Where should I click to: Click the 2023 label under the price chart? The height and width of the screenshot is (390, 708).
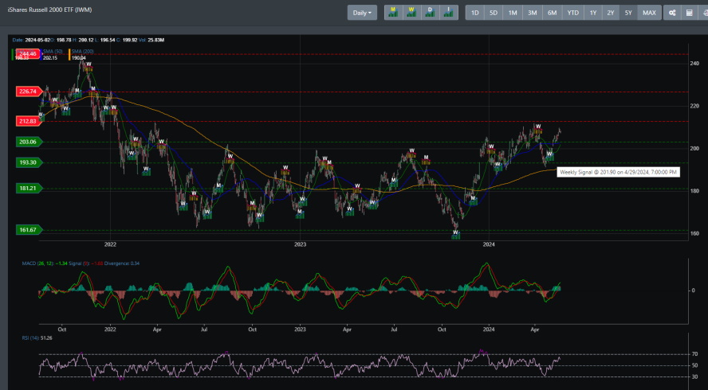pyautogui.click(x=300, y=244)
